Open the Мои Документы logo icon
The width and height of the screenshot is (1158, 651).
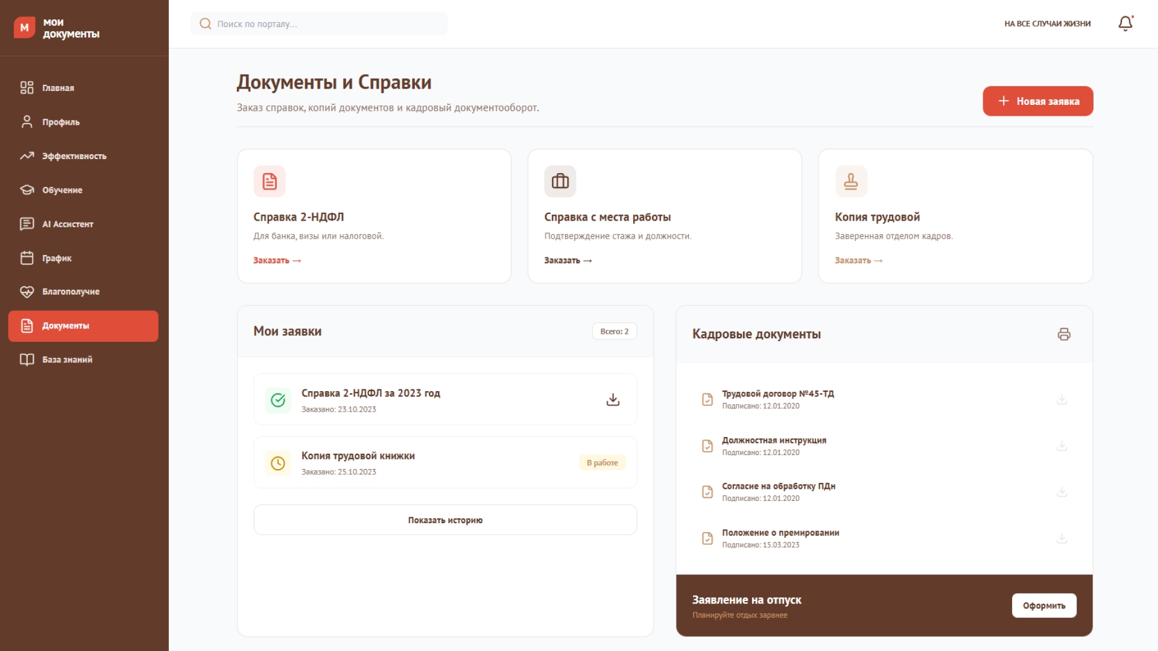(x=25, y=27)
